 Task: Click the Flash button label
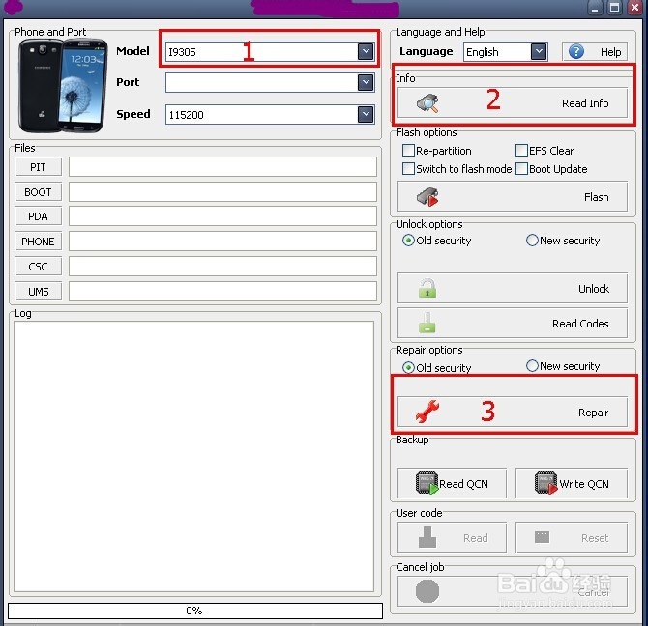tap(597, 197)
